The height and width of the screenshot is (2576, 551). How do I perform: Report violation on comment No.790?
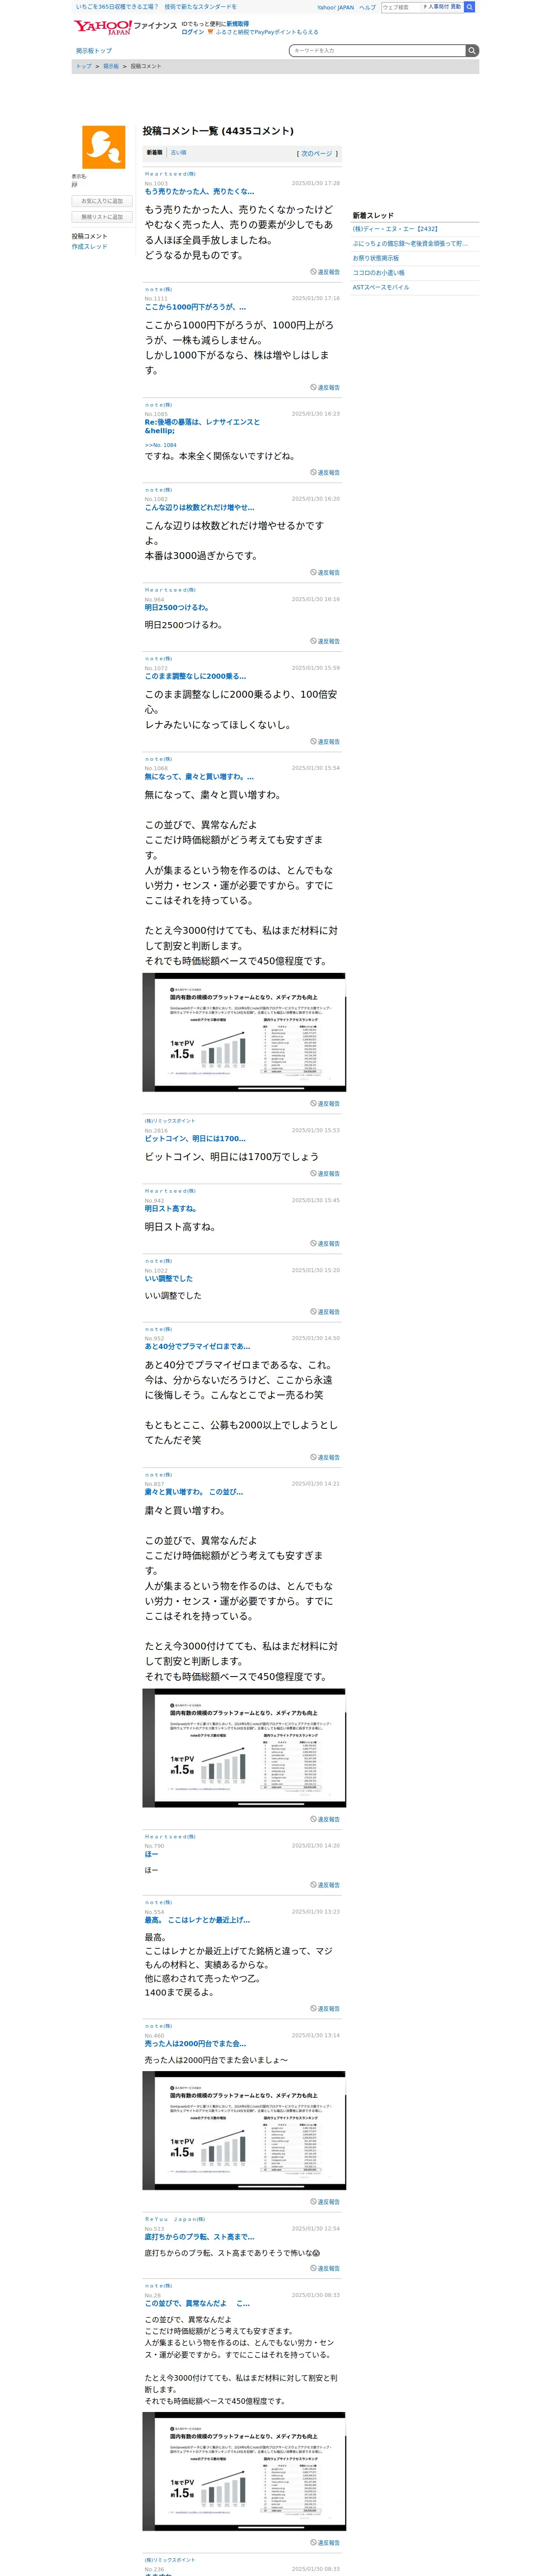pos(325,1885)
